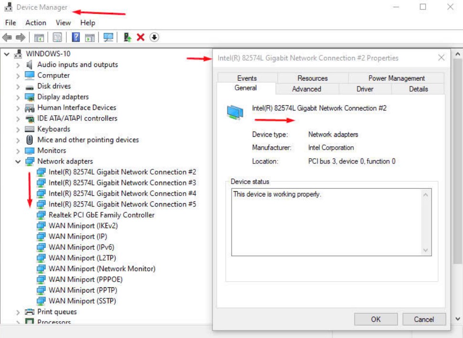Viewport: 463px width, 338px height.
Task: Click the Update driver toolbar icon
Action: point(127,37)
